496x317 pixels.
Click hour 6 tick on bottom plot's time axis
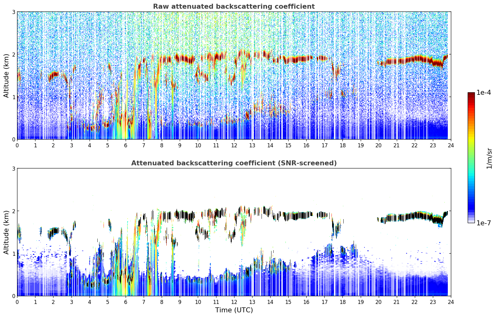126,302
